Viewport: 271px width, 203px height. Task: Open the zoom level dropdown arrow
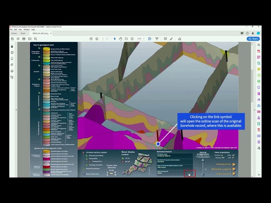[x=144, y=39]
